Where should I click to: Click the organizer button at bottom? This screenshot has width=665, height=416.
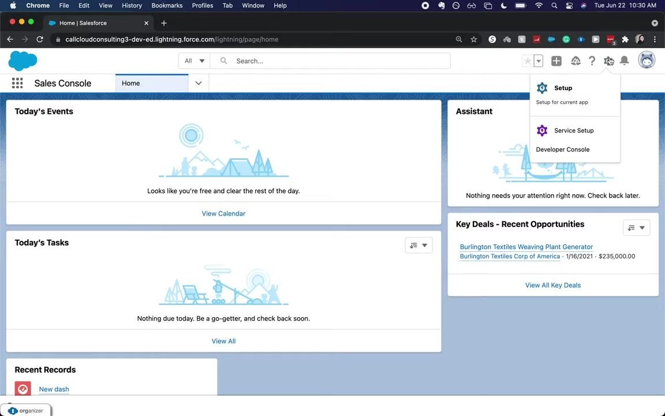pos(25,410)
